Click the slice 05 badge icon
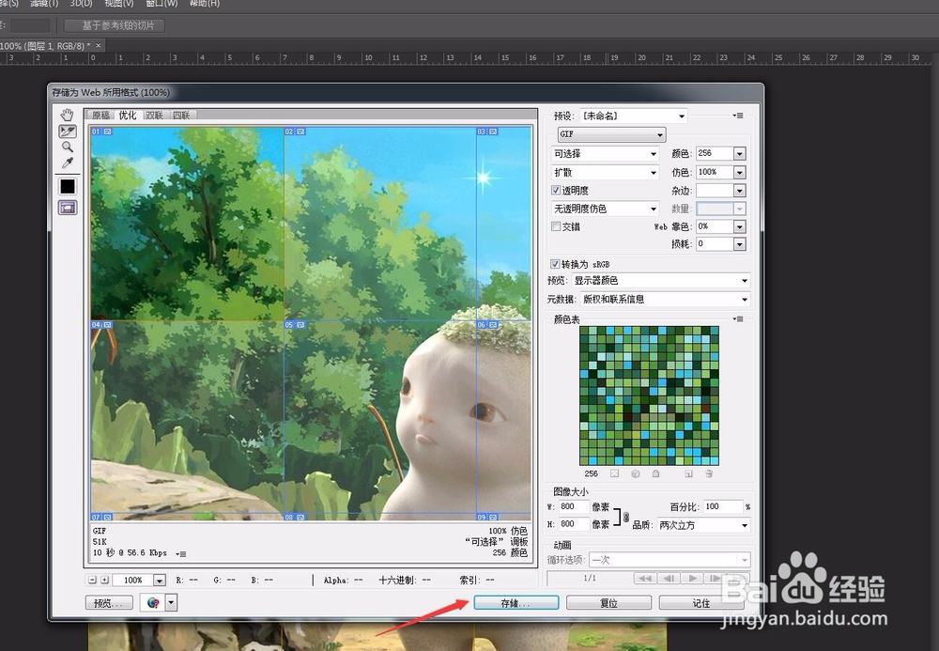Image resolution: width=939 pixels, height=651 pixels. 300,325
